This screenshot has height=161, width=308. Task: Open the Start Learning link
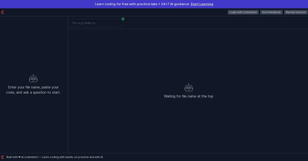[x=202, y=4]
